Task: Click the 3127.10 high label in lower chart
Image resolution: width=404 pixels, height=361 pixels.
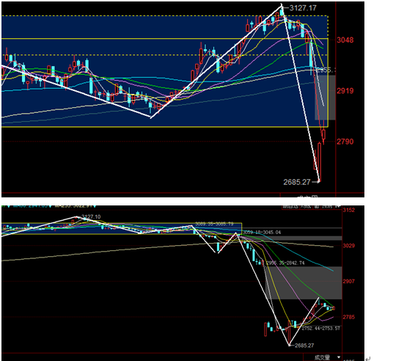Action: tap(91, 217)
